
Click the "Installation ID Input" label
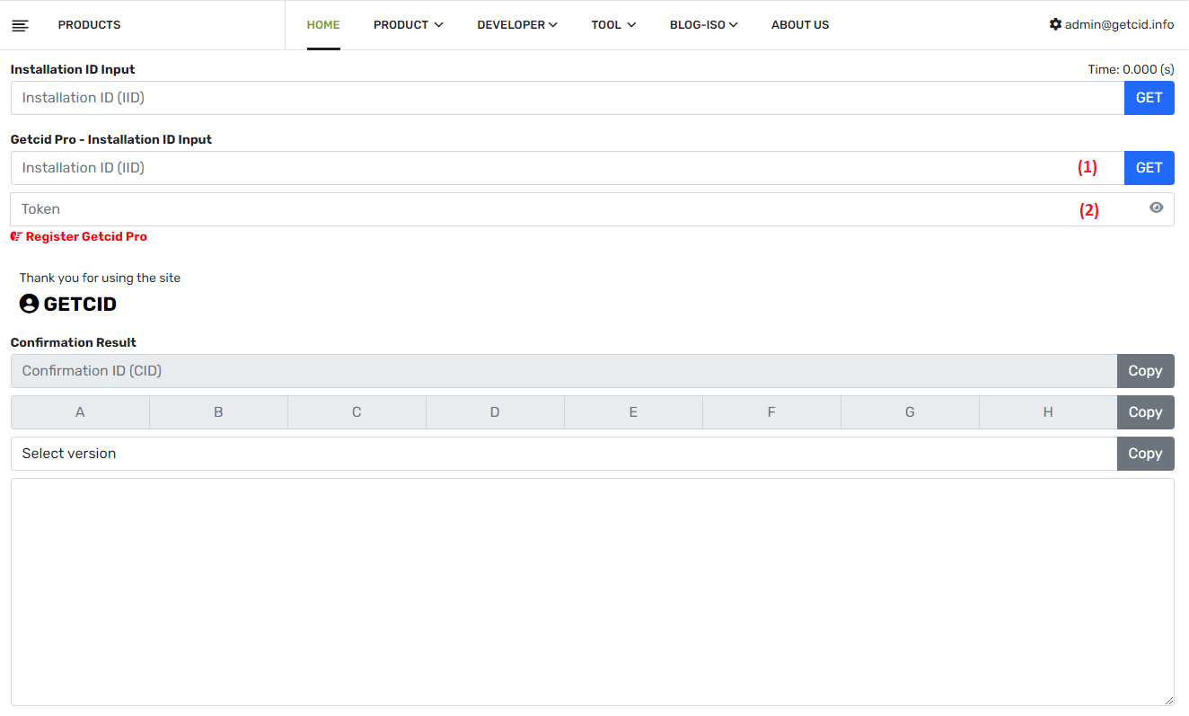73,69
